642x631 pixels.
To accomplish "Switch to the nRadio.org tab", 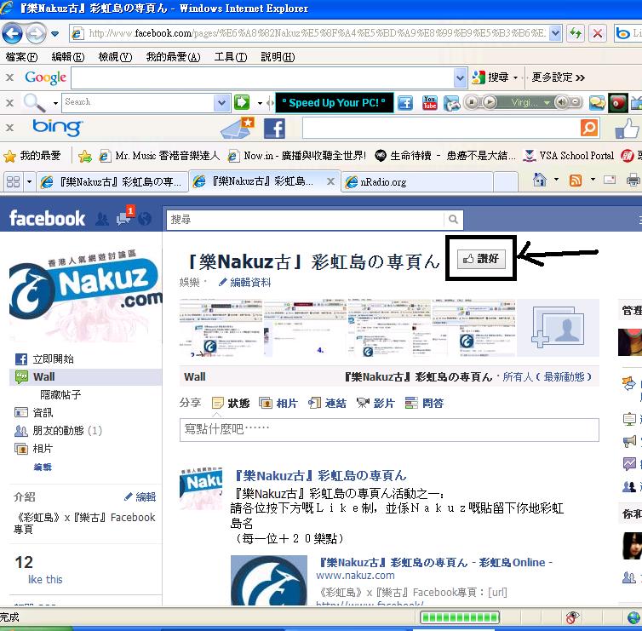I will (417, 182).
